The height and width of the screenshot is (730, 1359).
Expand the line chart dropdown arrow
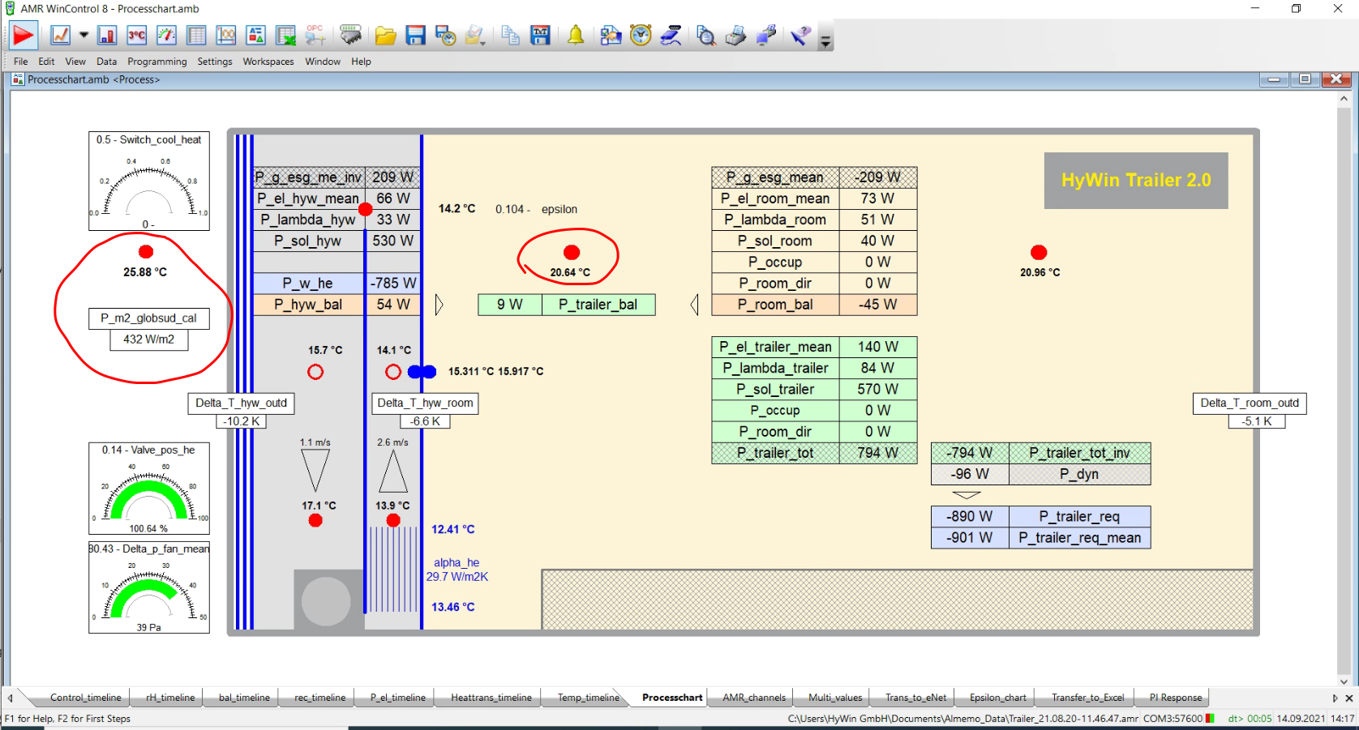[x=83, y=35]
